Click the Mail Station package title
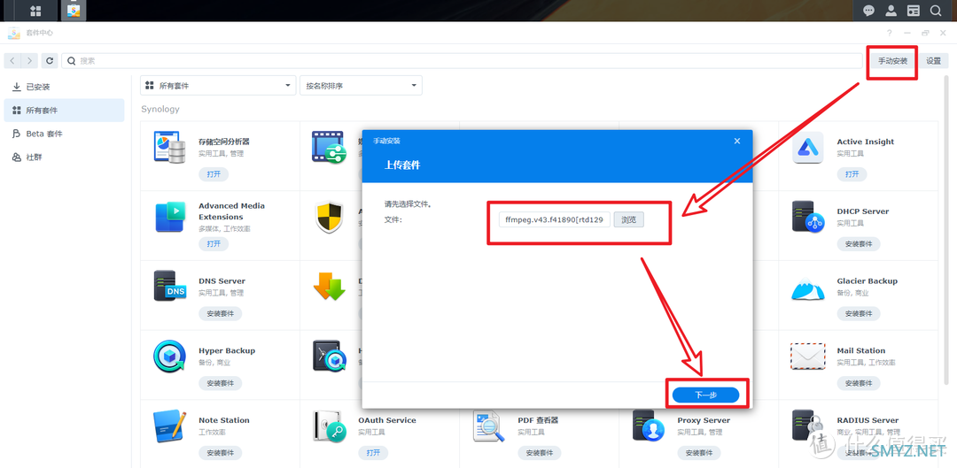This screenshot has width=957, height=468. [x=861, y=351]
